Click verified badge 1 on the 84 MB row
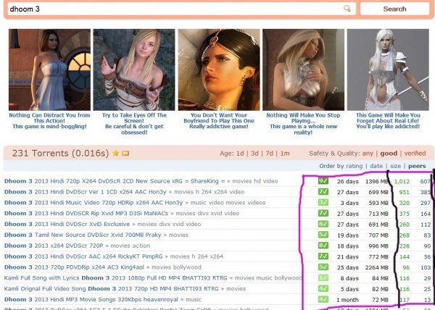 click(323, 277)
